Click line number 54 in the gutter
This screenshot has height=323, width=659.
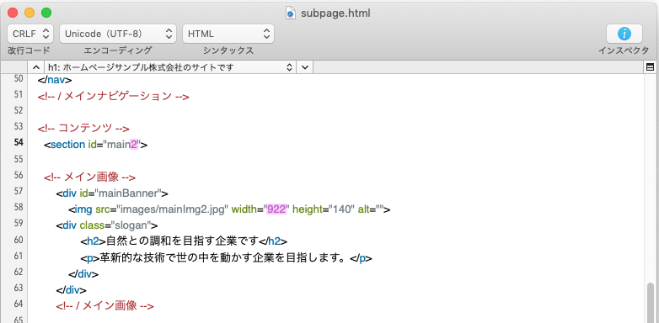tap(18, 143)
